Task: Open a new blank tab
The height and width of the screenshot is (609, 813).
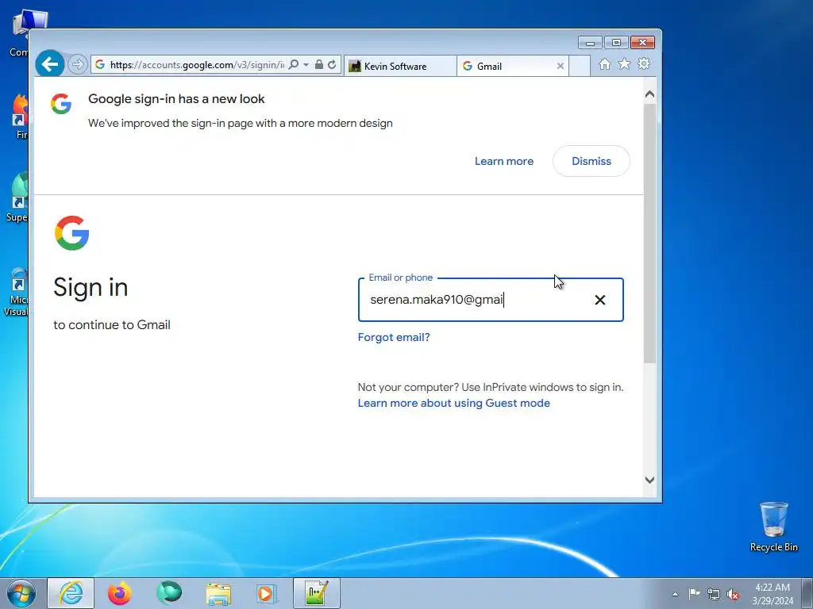Action: pos(580,67)
